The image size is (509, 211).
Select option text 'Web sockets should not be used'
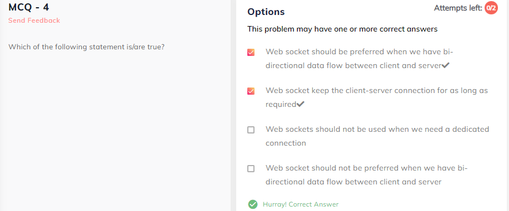[326, 130]
